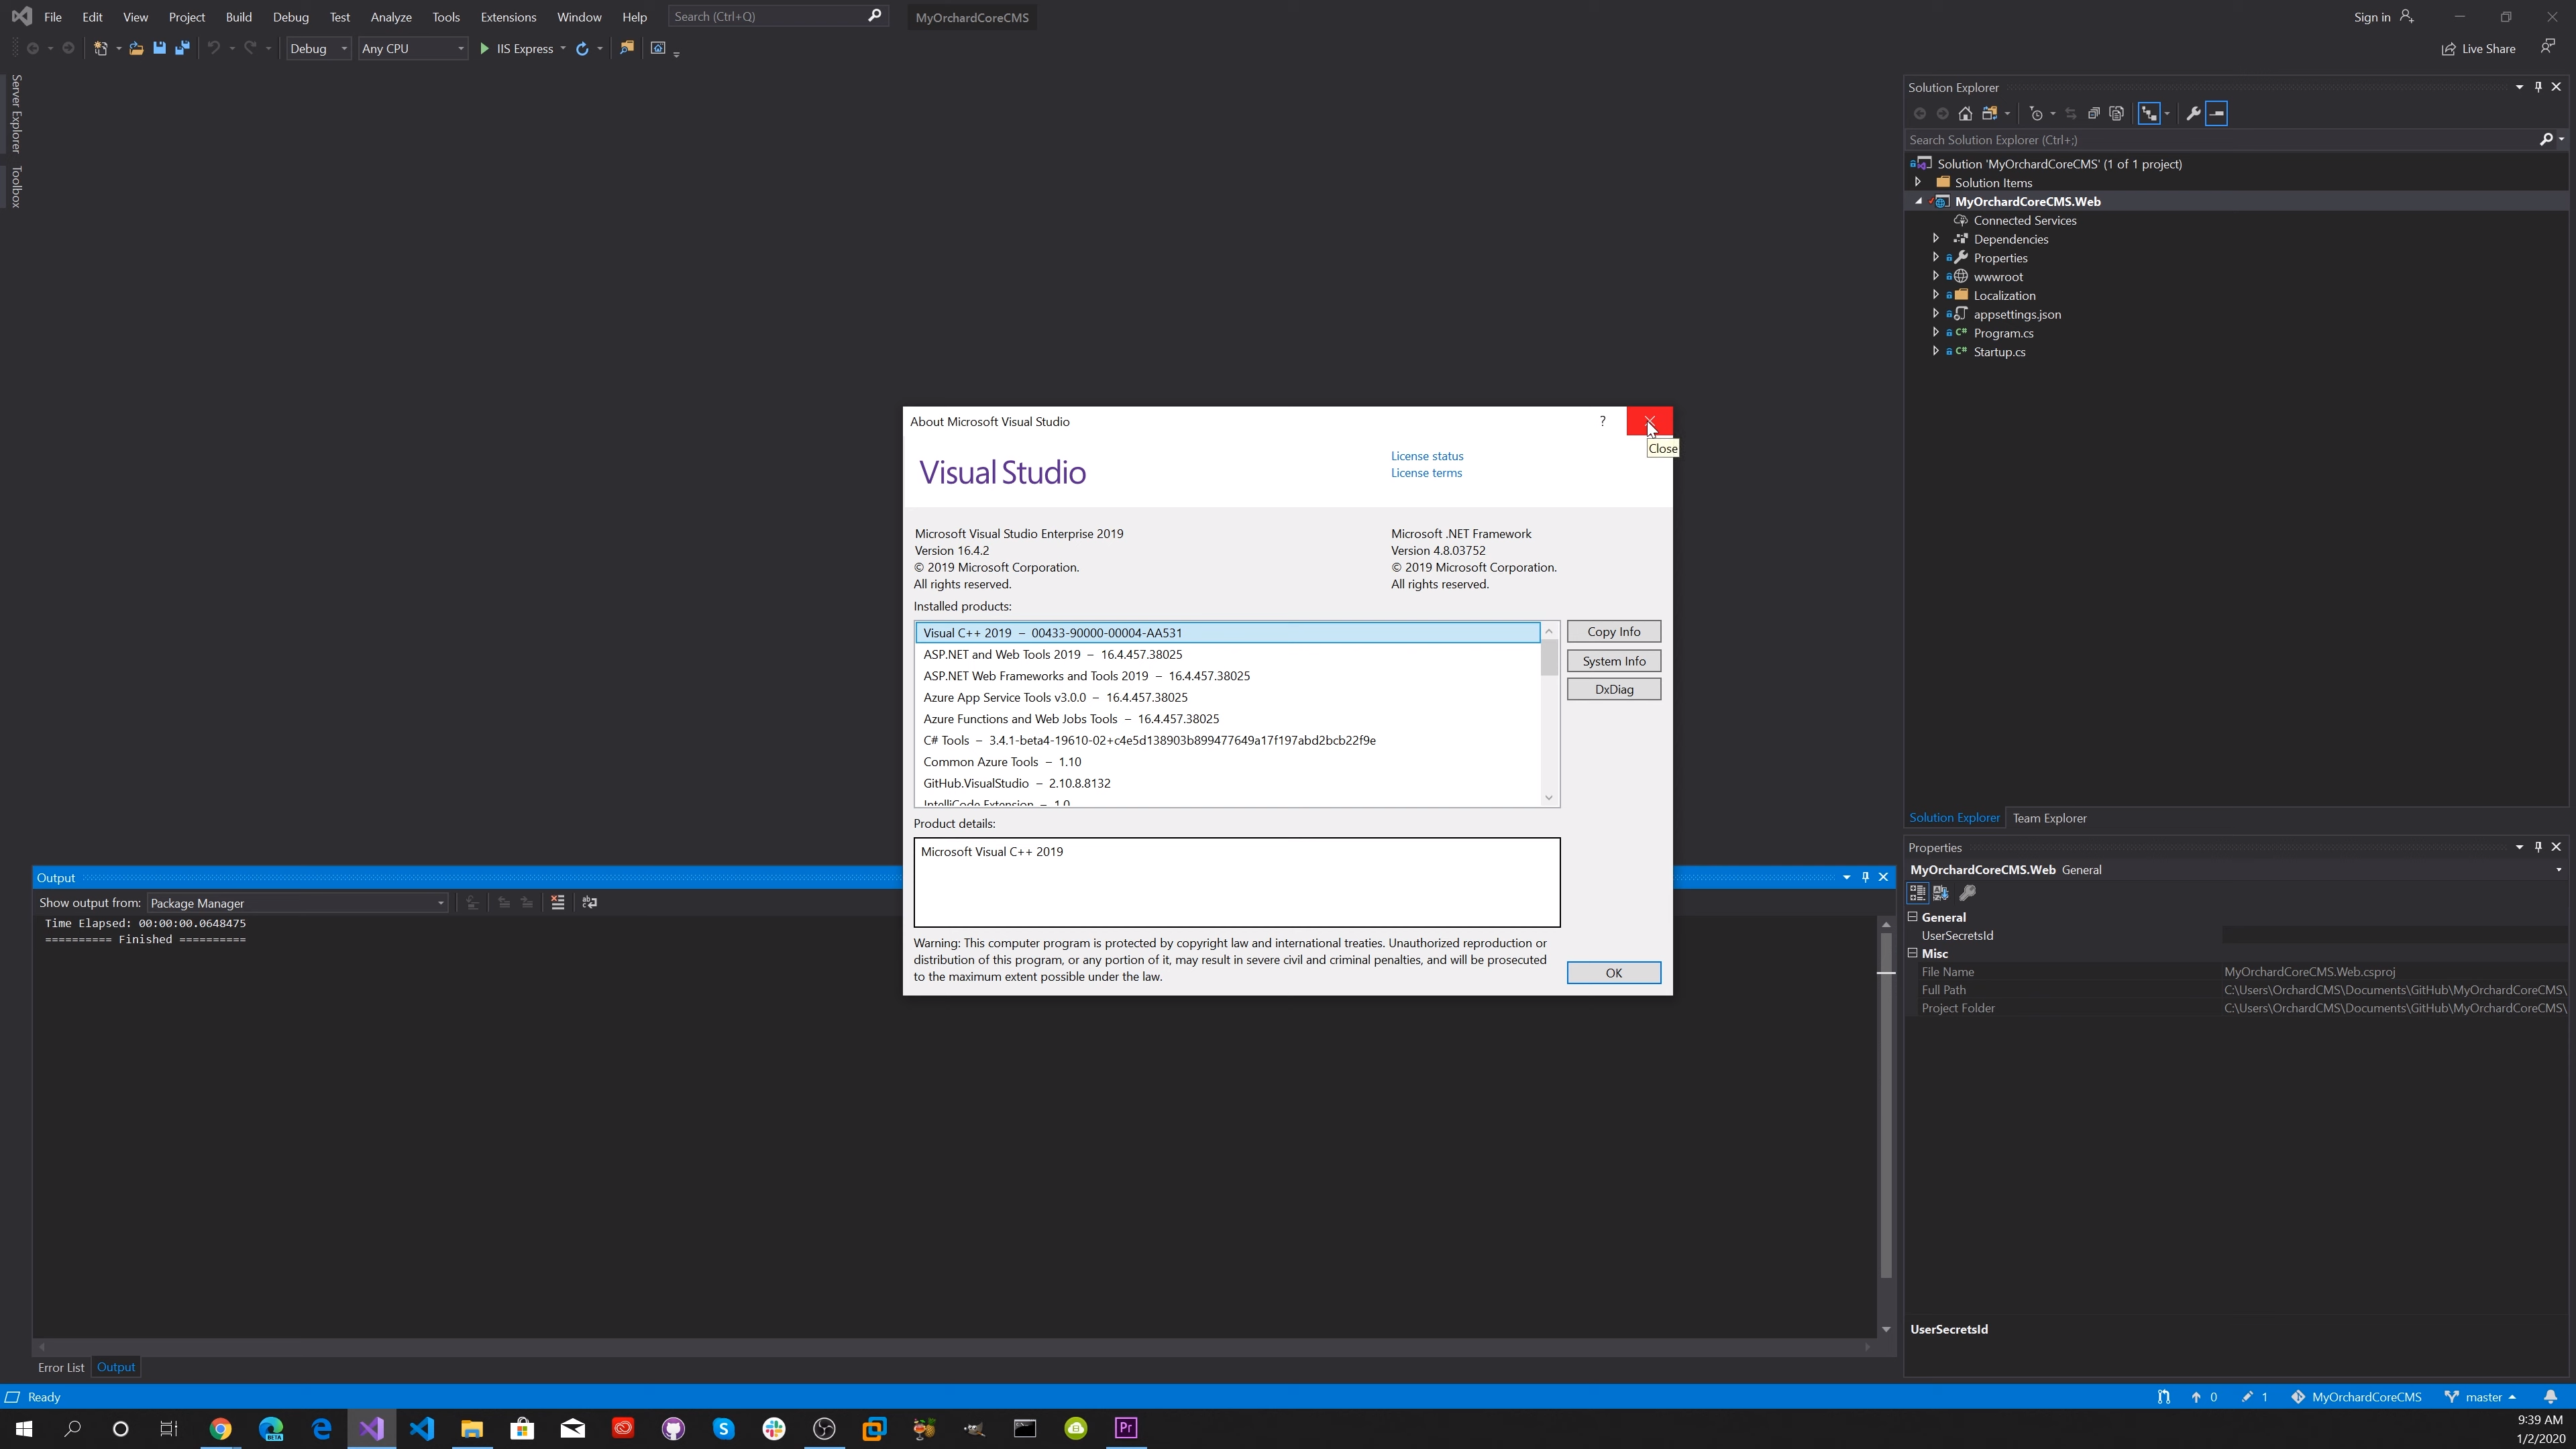Open the Help menu

click(x=634, y=17)
